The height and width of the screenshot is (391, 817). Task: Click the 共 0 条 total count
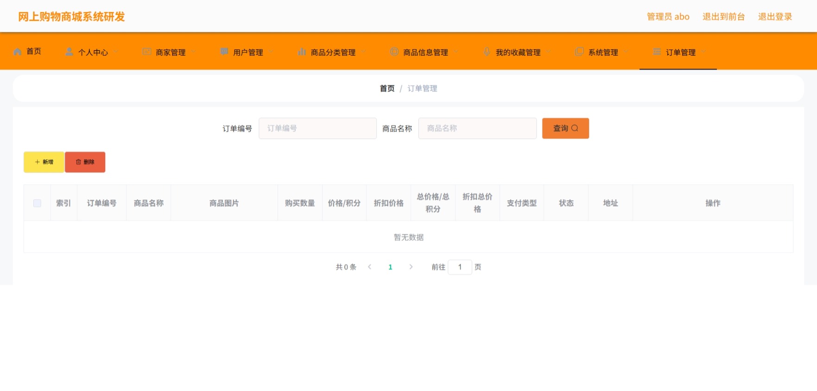point(346,267)
